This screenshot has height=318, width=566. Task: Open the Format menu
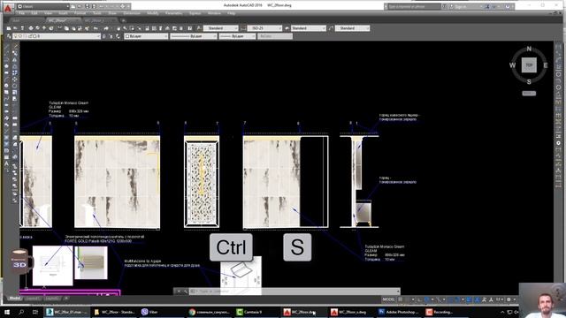pos(80,13)
